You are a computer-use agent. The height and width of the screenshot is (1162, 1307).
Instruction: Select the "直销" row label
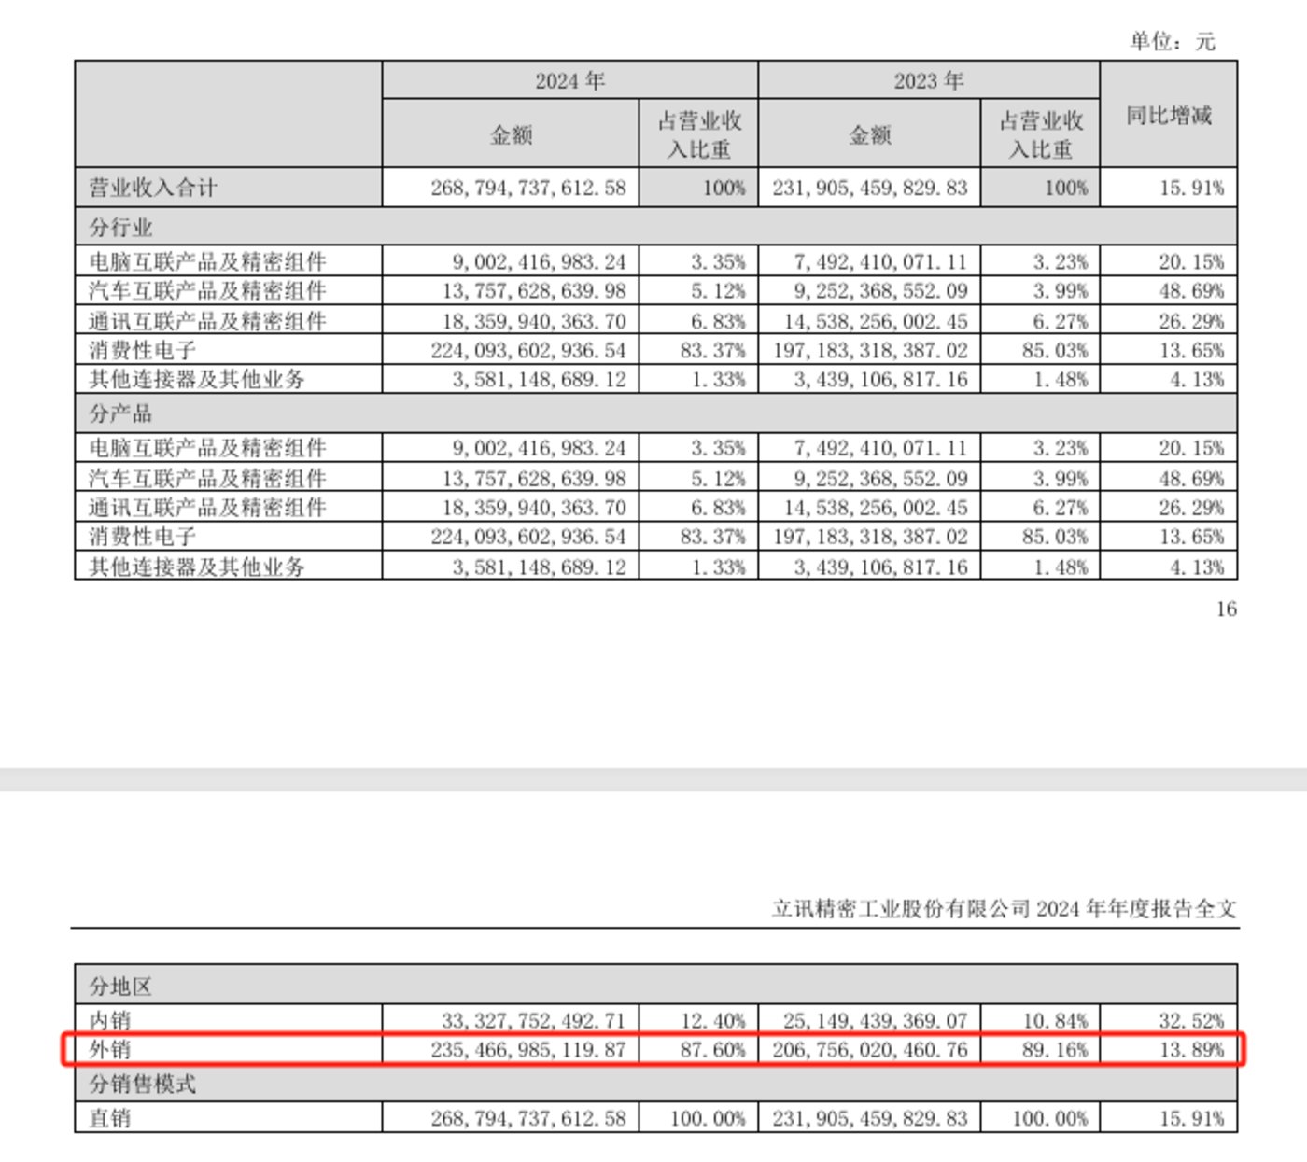pyautogui.click(x=110, y=1118)
